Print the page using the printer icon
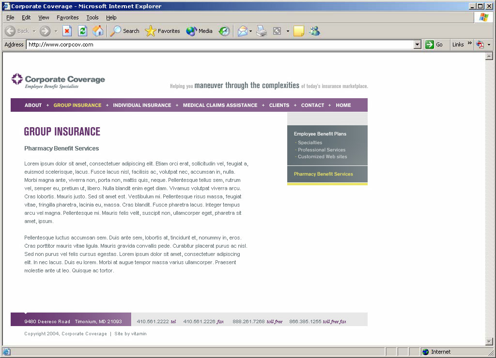Image resolution: width=496 pixels, height=358 pixels. pos(262,31)
